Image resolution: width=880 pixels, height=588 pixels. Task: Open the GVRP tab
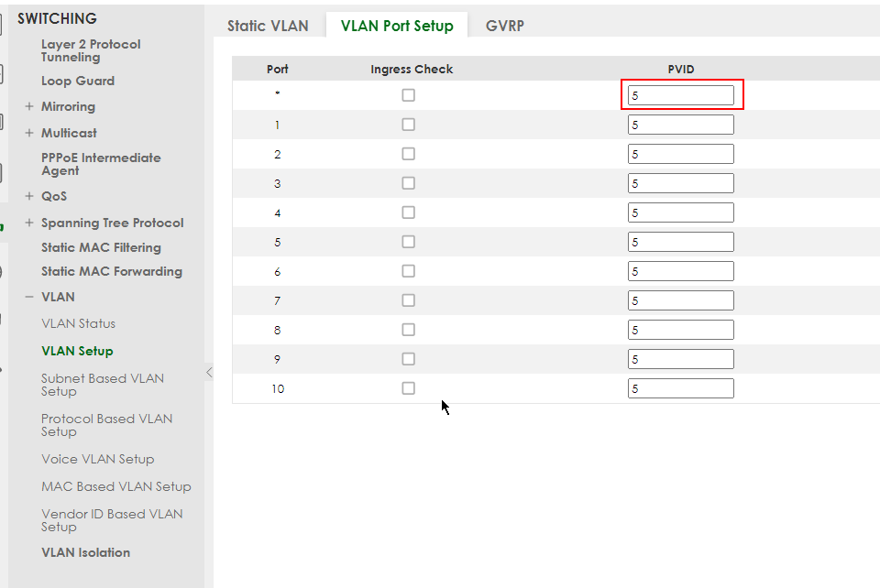pyautogui.click(x=505, y=26)
